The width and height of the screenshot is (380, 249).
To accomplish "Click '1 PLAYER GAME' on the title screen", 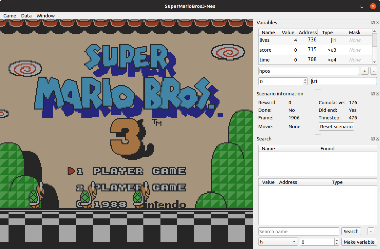I will click(x=131, y=171).
